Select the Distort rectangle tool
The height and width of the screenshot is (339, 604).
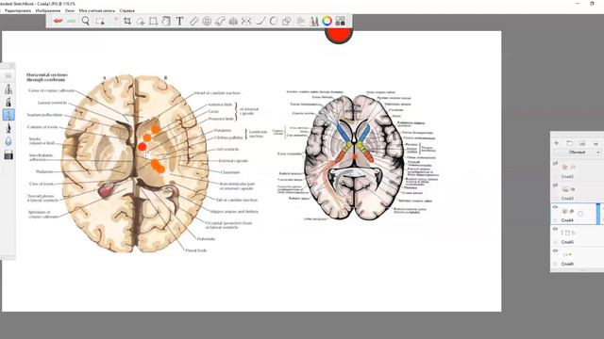pyautogui.click(x=153, y=21)
